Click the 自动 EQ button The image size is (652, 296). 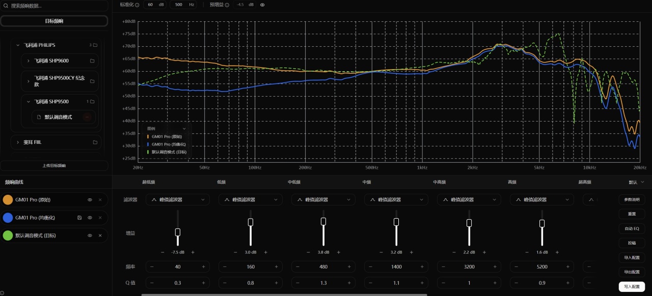[632, 229]
